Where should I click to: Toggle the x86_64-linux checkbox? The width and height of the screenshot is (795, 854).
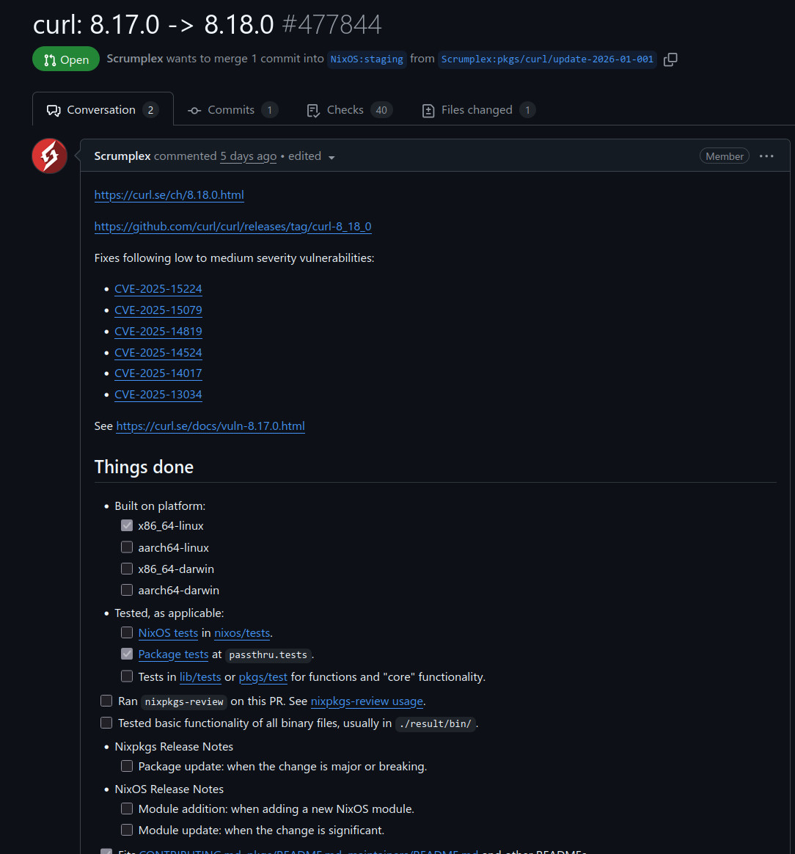[x=127, y=525]
